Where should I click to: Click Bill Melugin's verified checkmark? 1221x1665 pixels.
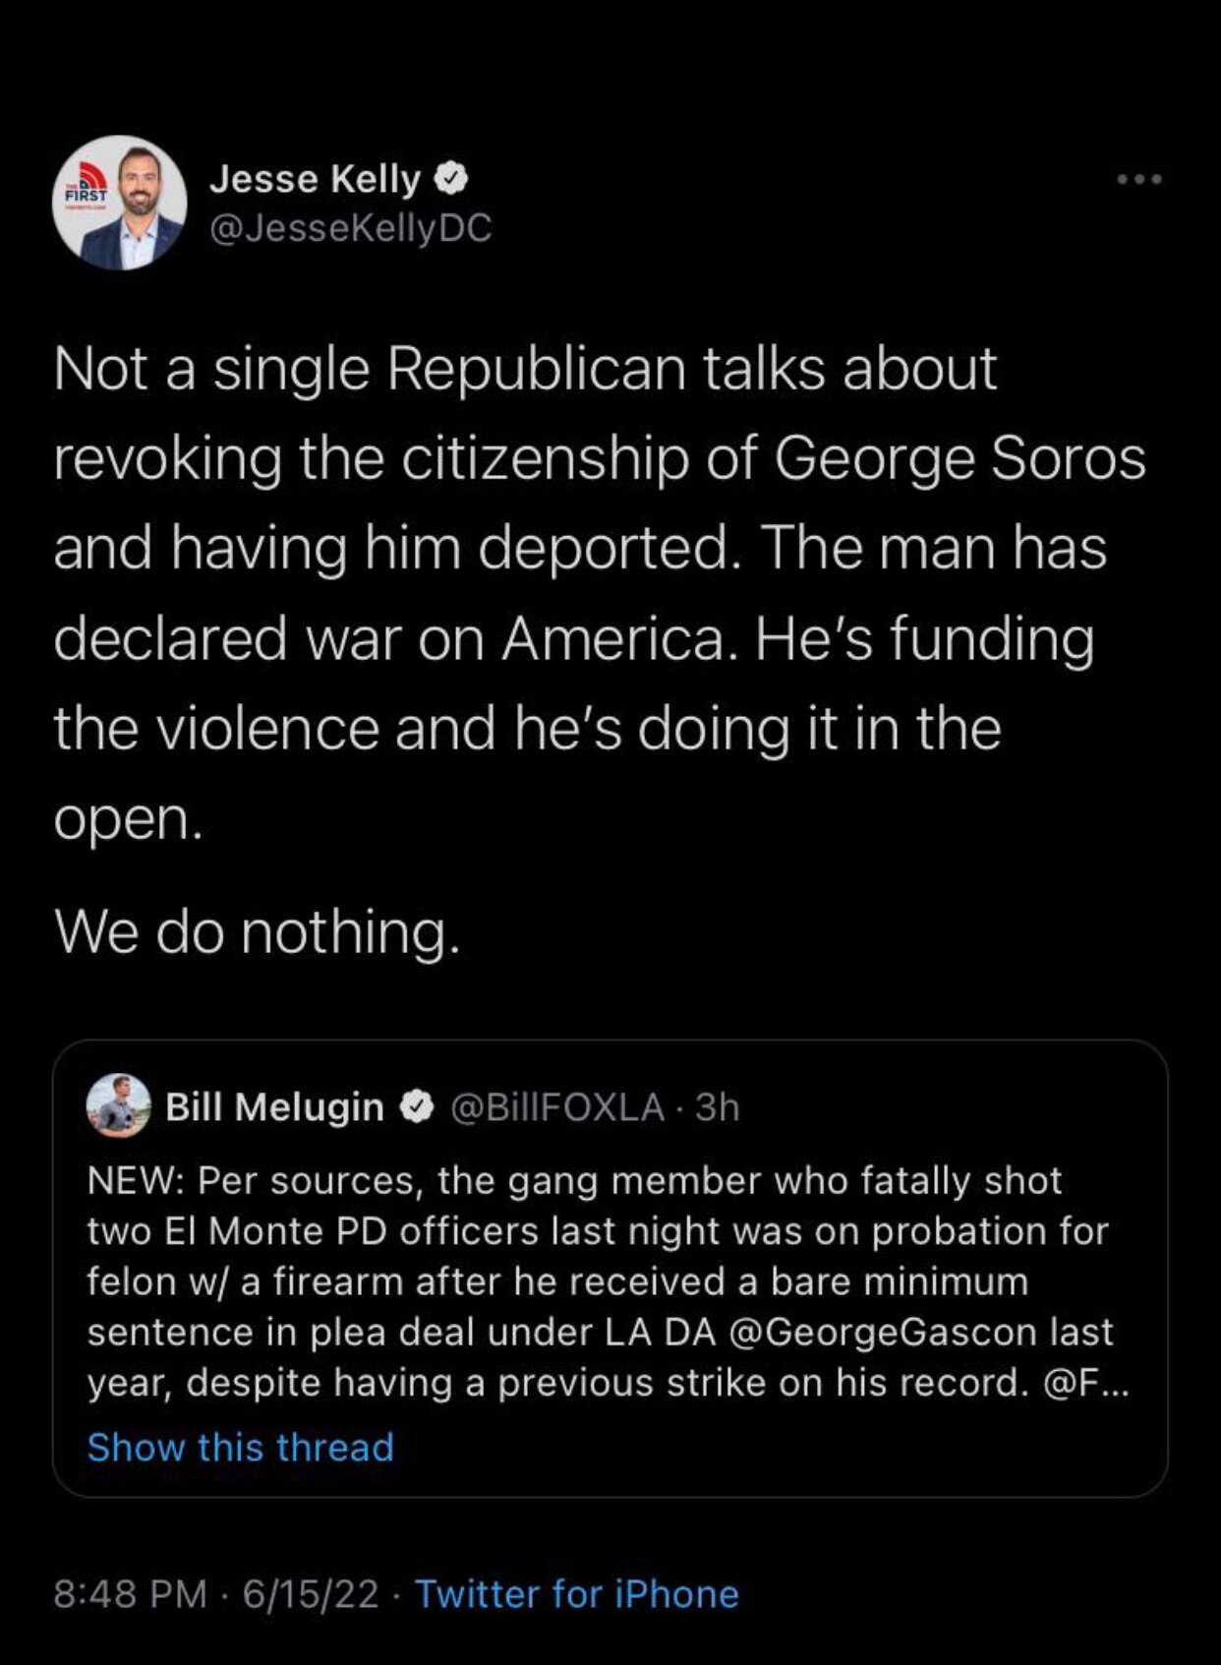(x=417, y=1104)
